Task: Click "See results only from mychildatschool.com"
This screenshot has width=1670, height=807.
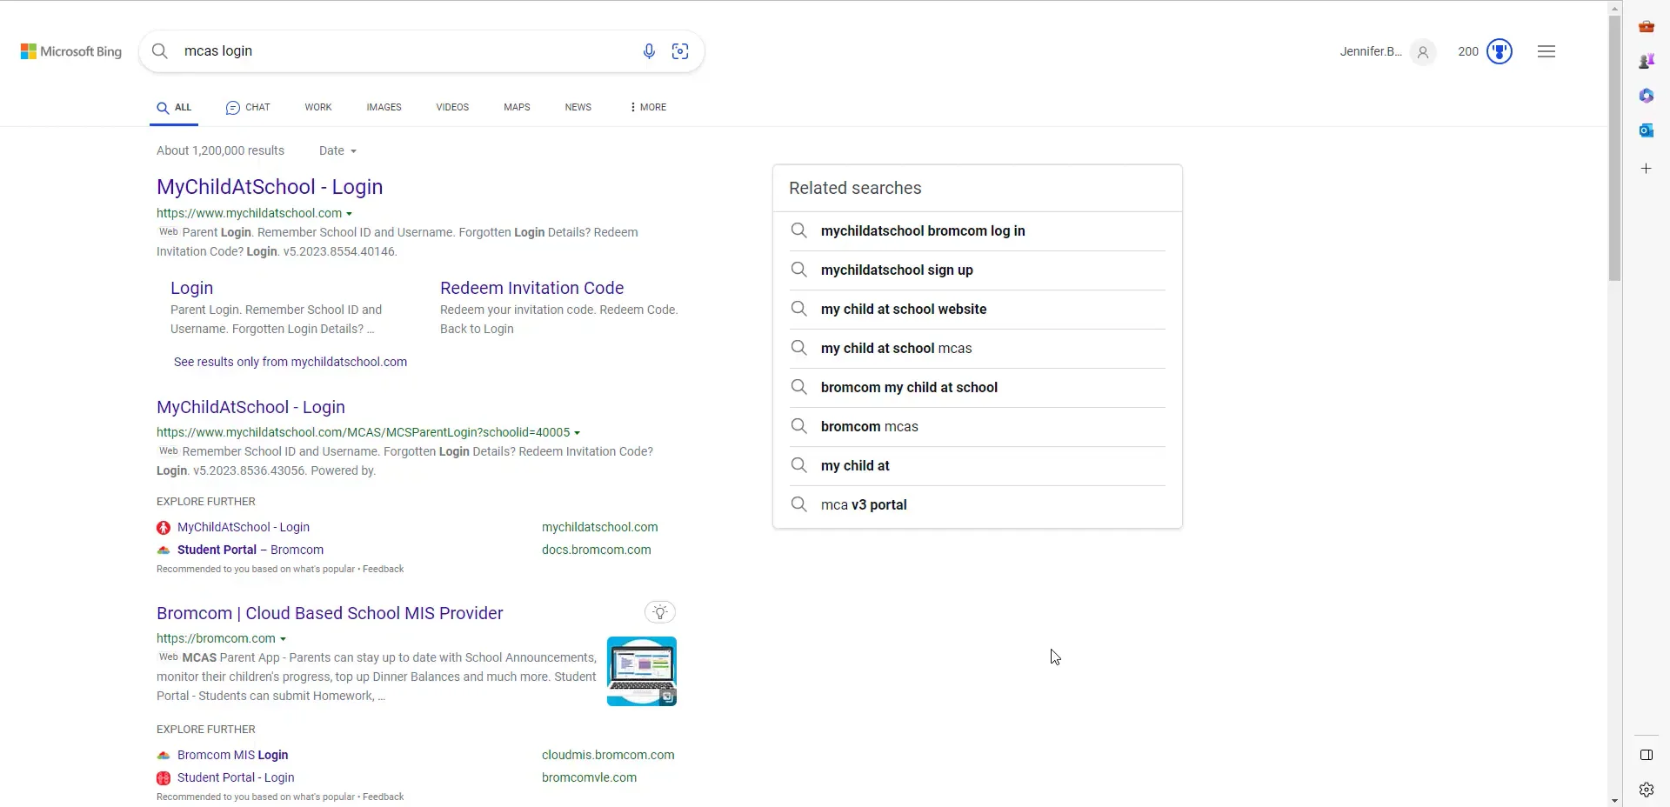Action: tap(290, 362)
